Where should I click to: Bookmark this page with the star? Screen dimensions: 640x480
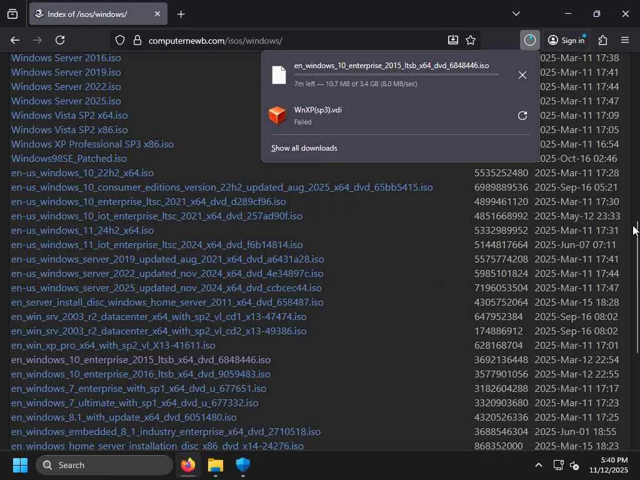[471, 40]
